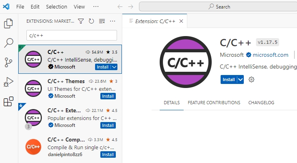Image resolution: width=297 pixels, height=163 pixels.
Task: Open the microsoft.com publisher link
Action: (x=270, y=55)
